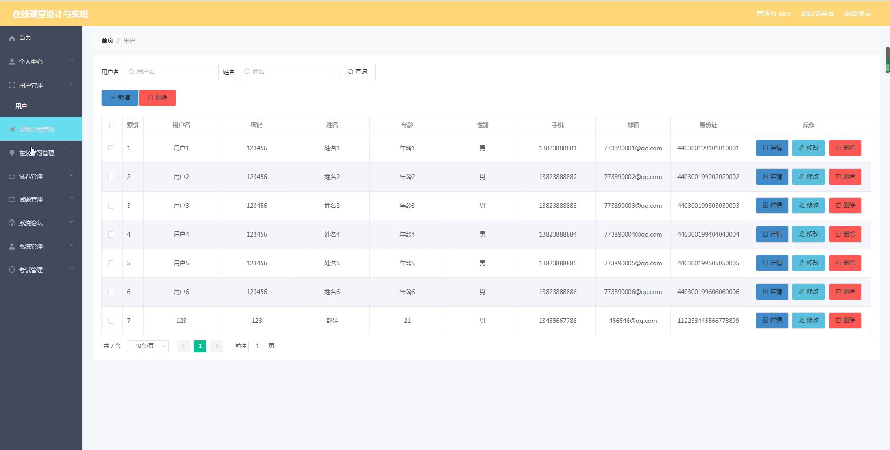The width and height of the screenshot is (890, 450).
Task: Click the 用户名 column header
Action: (181, 125)
